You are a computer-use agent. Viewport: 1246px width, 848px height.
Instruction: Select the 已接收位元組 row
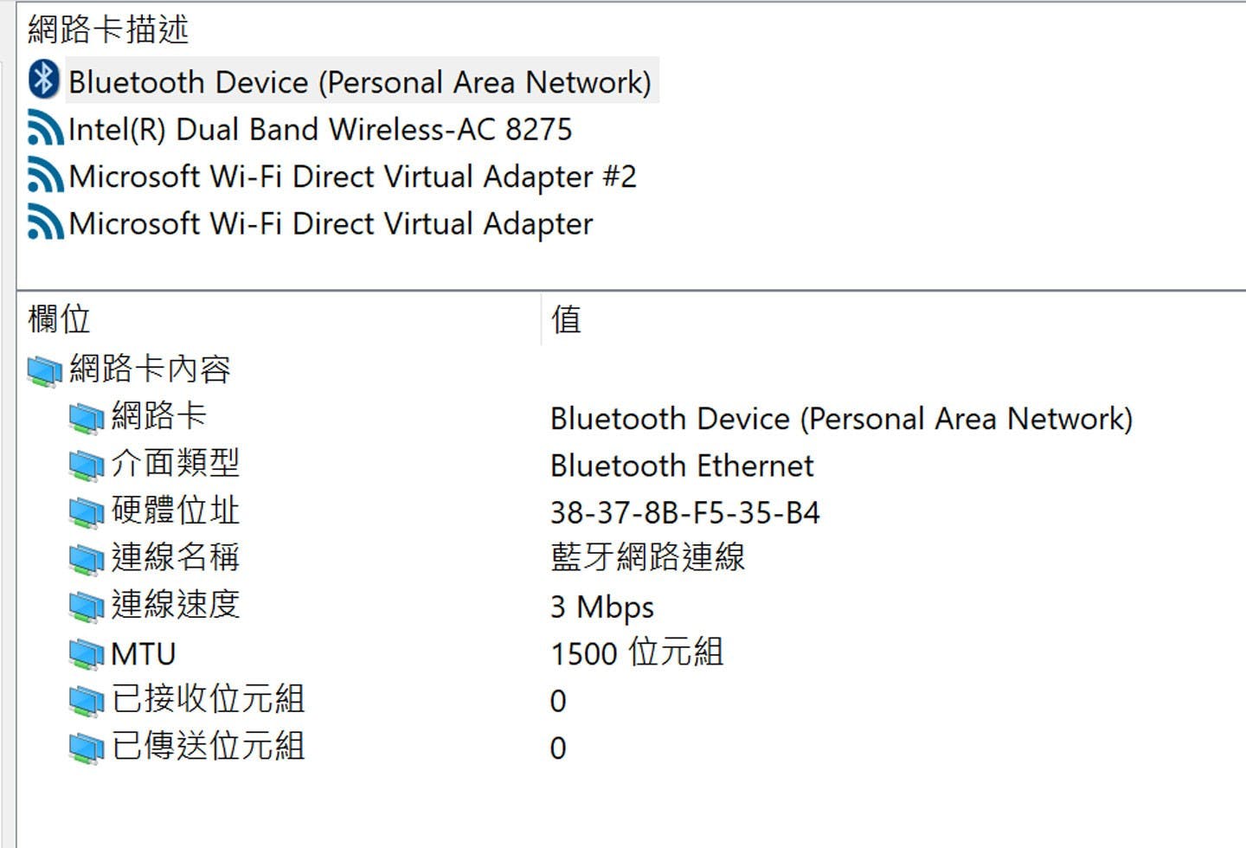click(208, 700)
